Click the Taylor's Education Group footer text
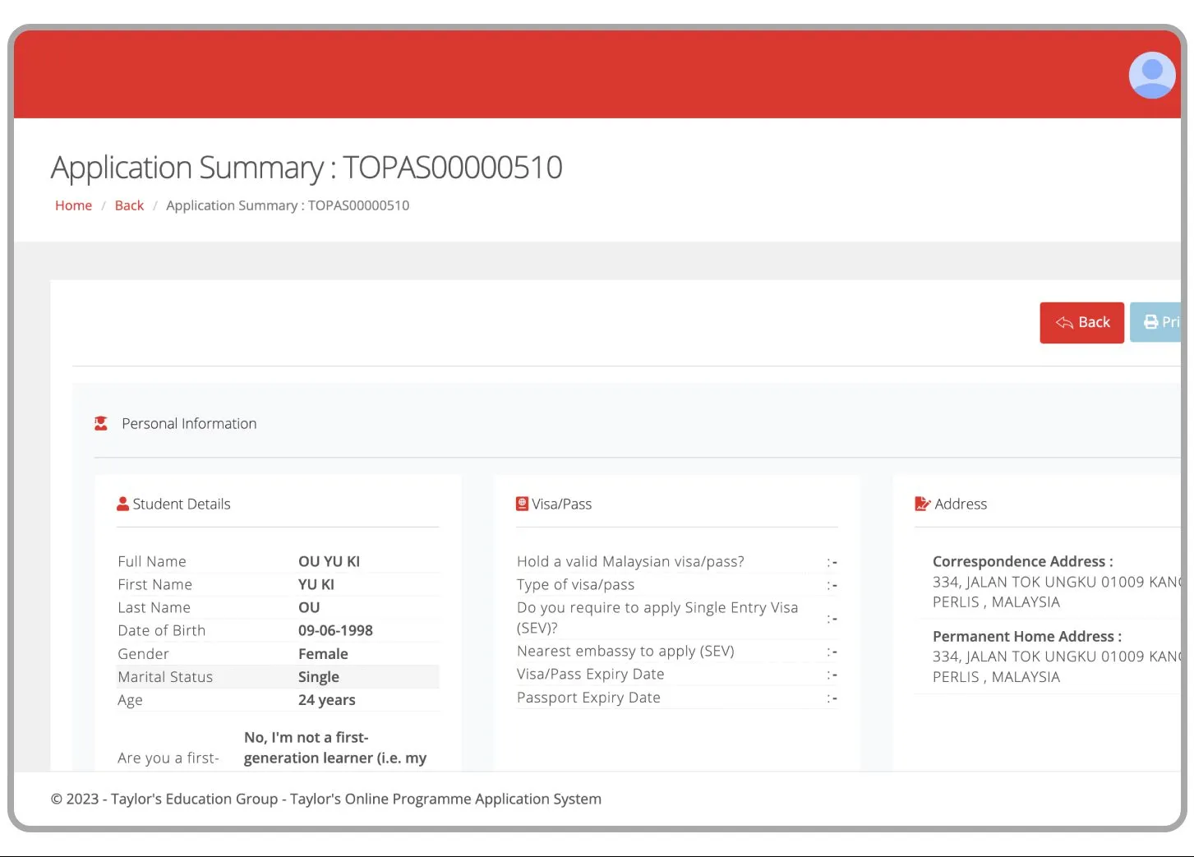This screenshot has width=1194, height=857. (x=325, y=798)
